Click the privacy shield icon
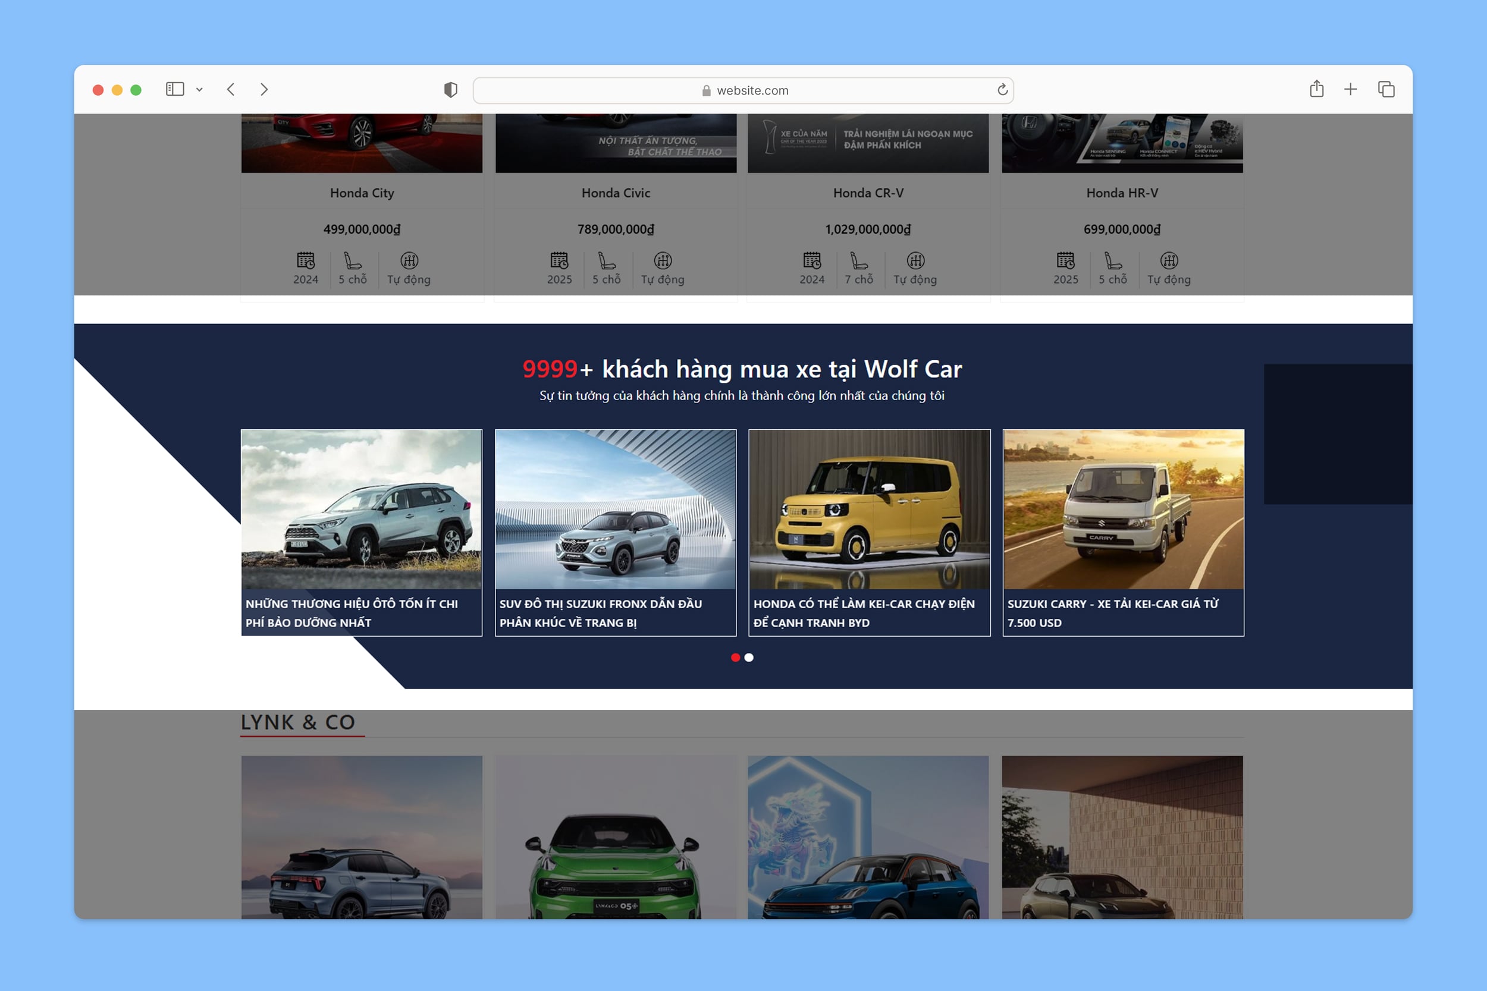This screenshot has width=1487, height=991. pyautogui.click(x=450, y=90)
